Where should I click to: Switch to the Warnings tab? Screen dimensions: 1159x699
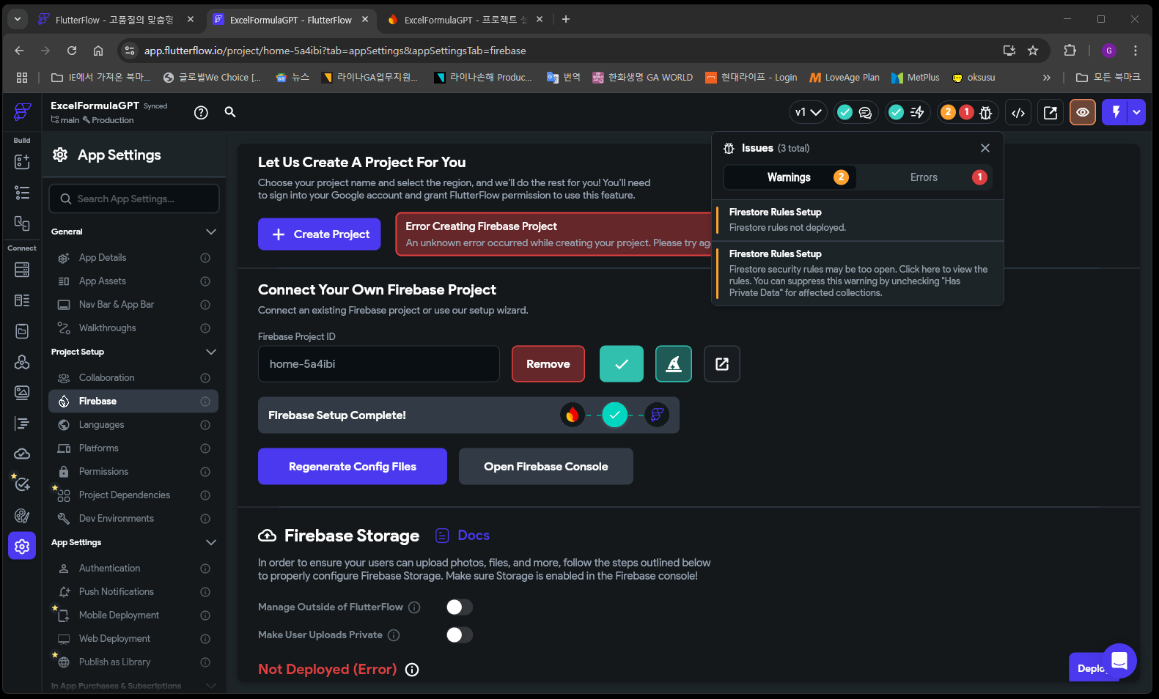pyautogui.click(x=790, y=177)
